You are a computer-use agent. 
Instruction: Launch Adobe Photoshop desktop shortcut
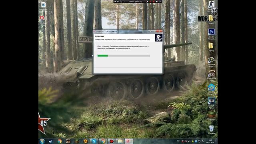coord(212,32)
